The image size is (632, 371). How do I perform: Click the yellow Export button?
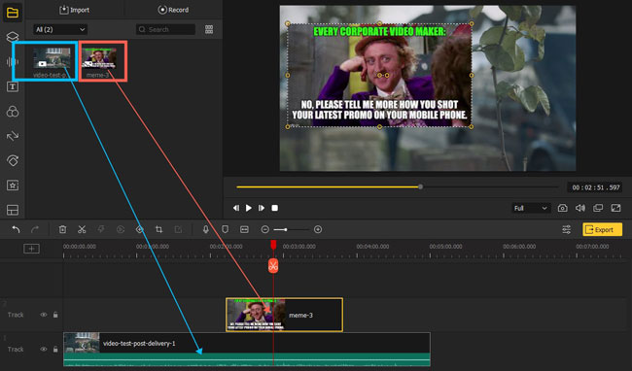coord(602,230)
